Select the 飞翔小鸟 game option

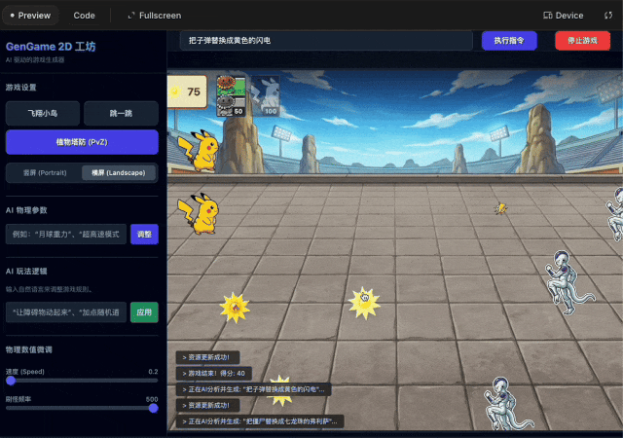tap(43, 113)
